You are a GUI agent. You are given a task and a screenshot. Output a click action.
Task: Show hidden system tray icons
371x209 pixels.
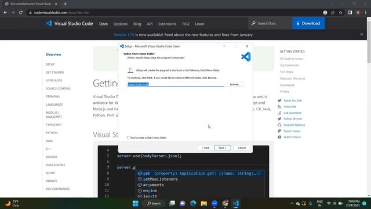click(x=292, y=203)
